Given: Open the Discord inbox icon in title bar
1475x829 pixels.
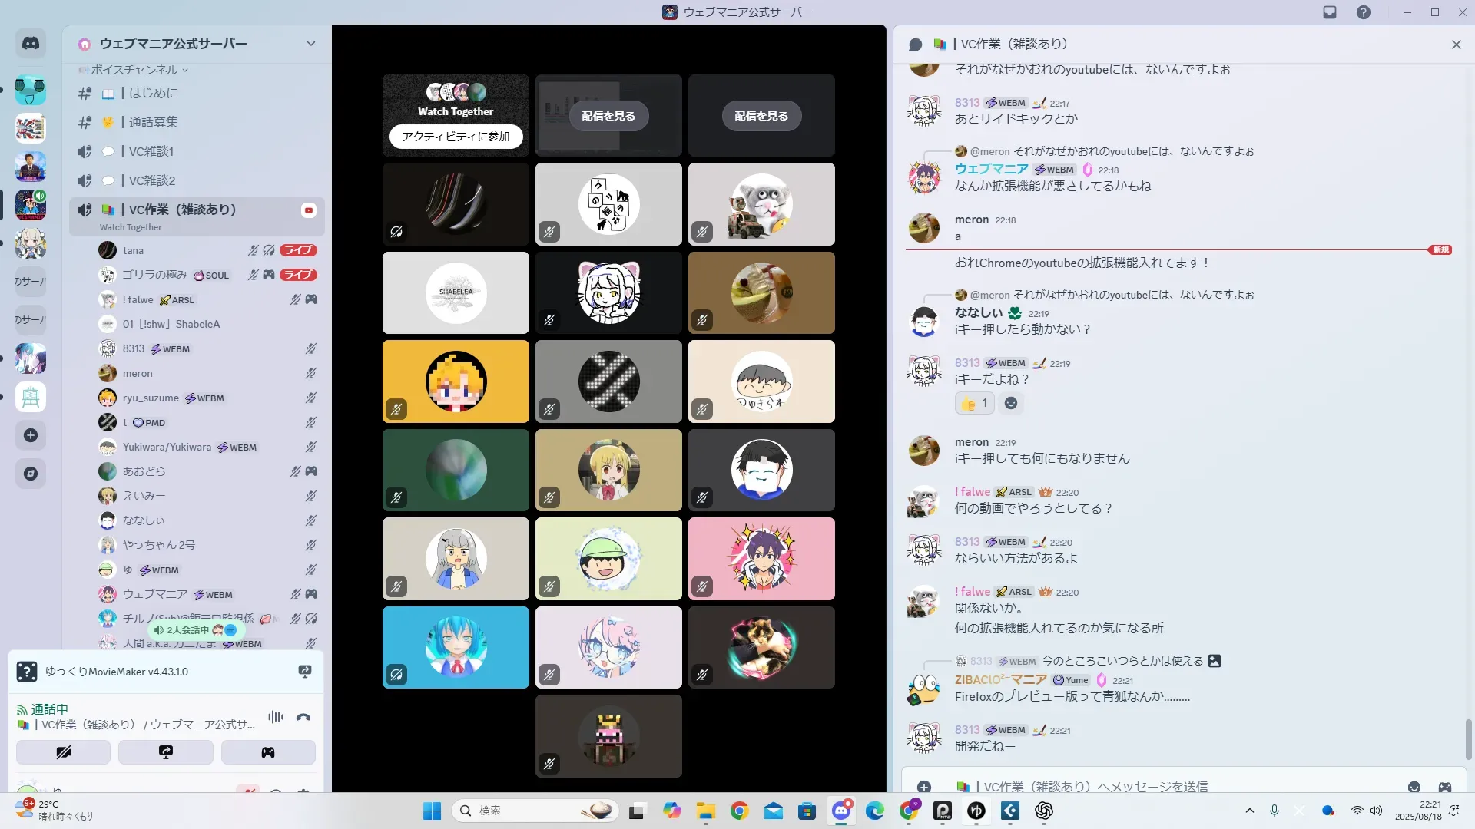Looking at the screenshot, I should [1330, 12].
